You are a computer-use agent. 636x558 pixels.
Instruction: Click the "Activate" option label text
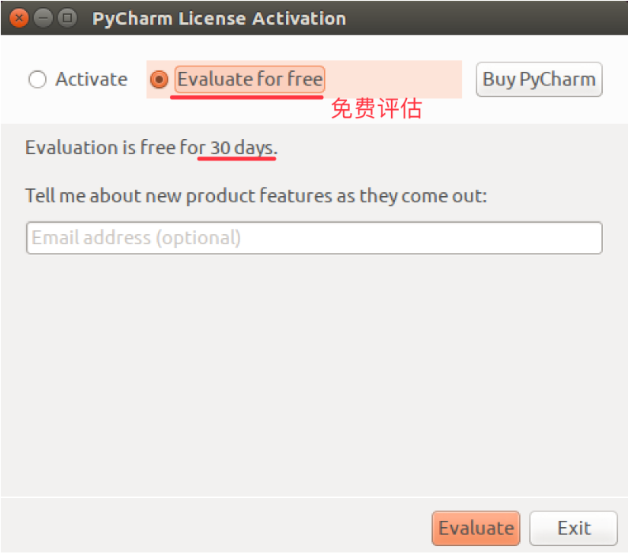pos(92,79)
